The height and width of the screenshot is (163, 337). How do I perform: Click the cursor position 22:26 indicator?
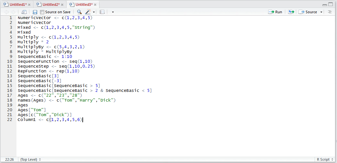pos(9,159)
